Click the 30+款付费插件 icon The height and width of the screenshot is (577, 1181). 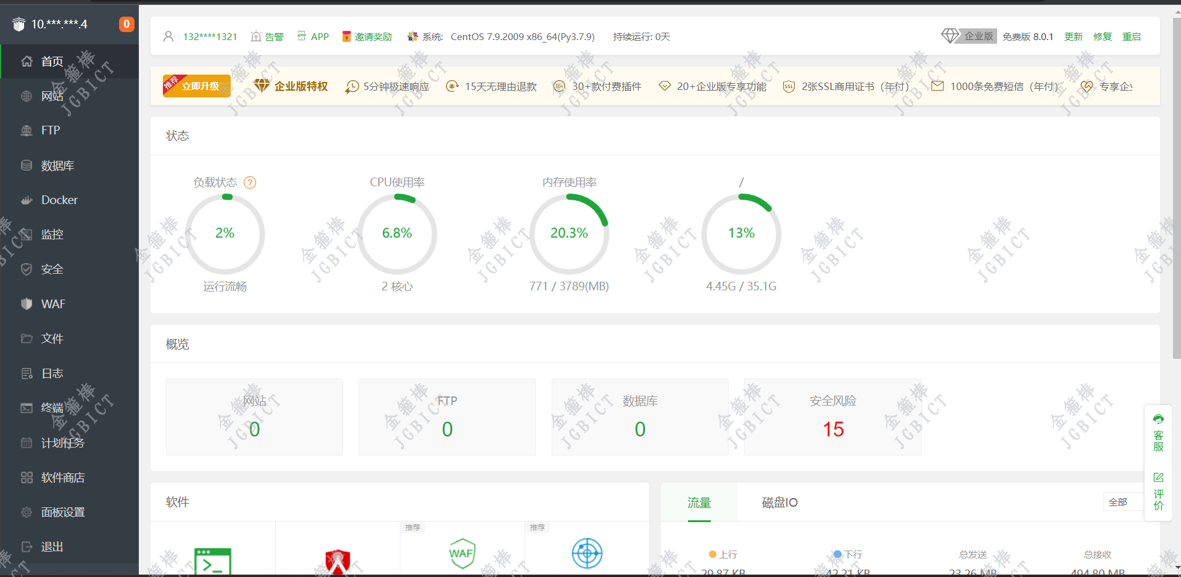pyautogui.click(x=559, y=86)
